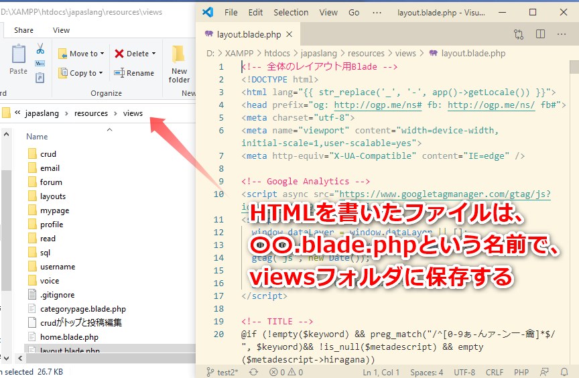Create a New folder

[179, 64]
